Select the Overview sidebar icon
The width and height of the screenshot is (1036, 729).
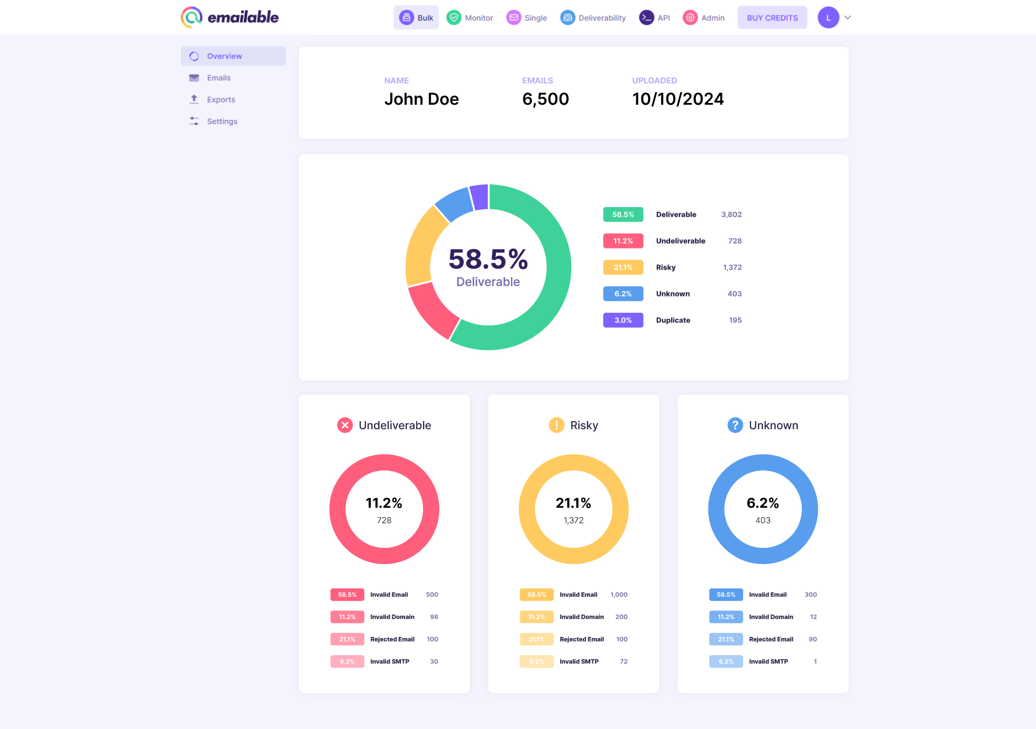coord(194,56)
